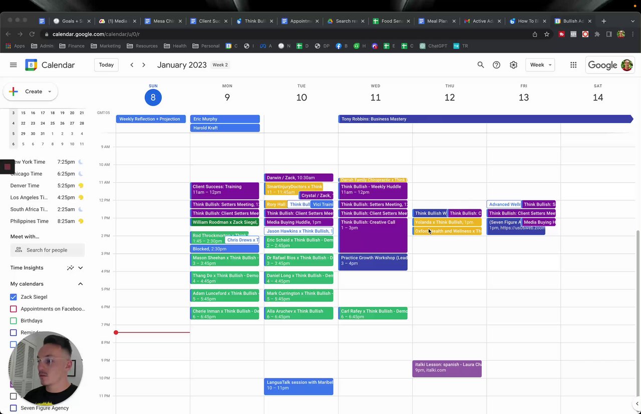This screenshot has width=641, height=414.
Task: Open the Carl Rafey x Think Bullish event
Action: pos(373,313)
